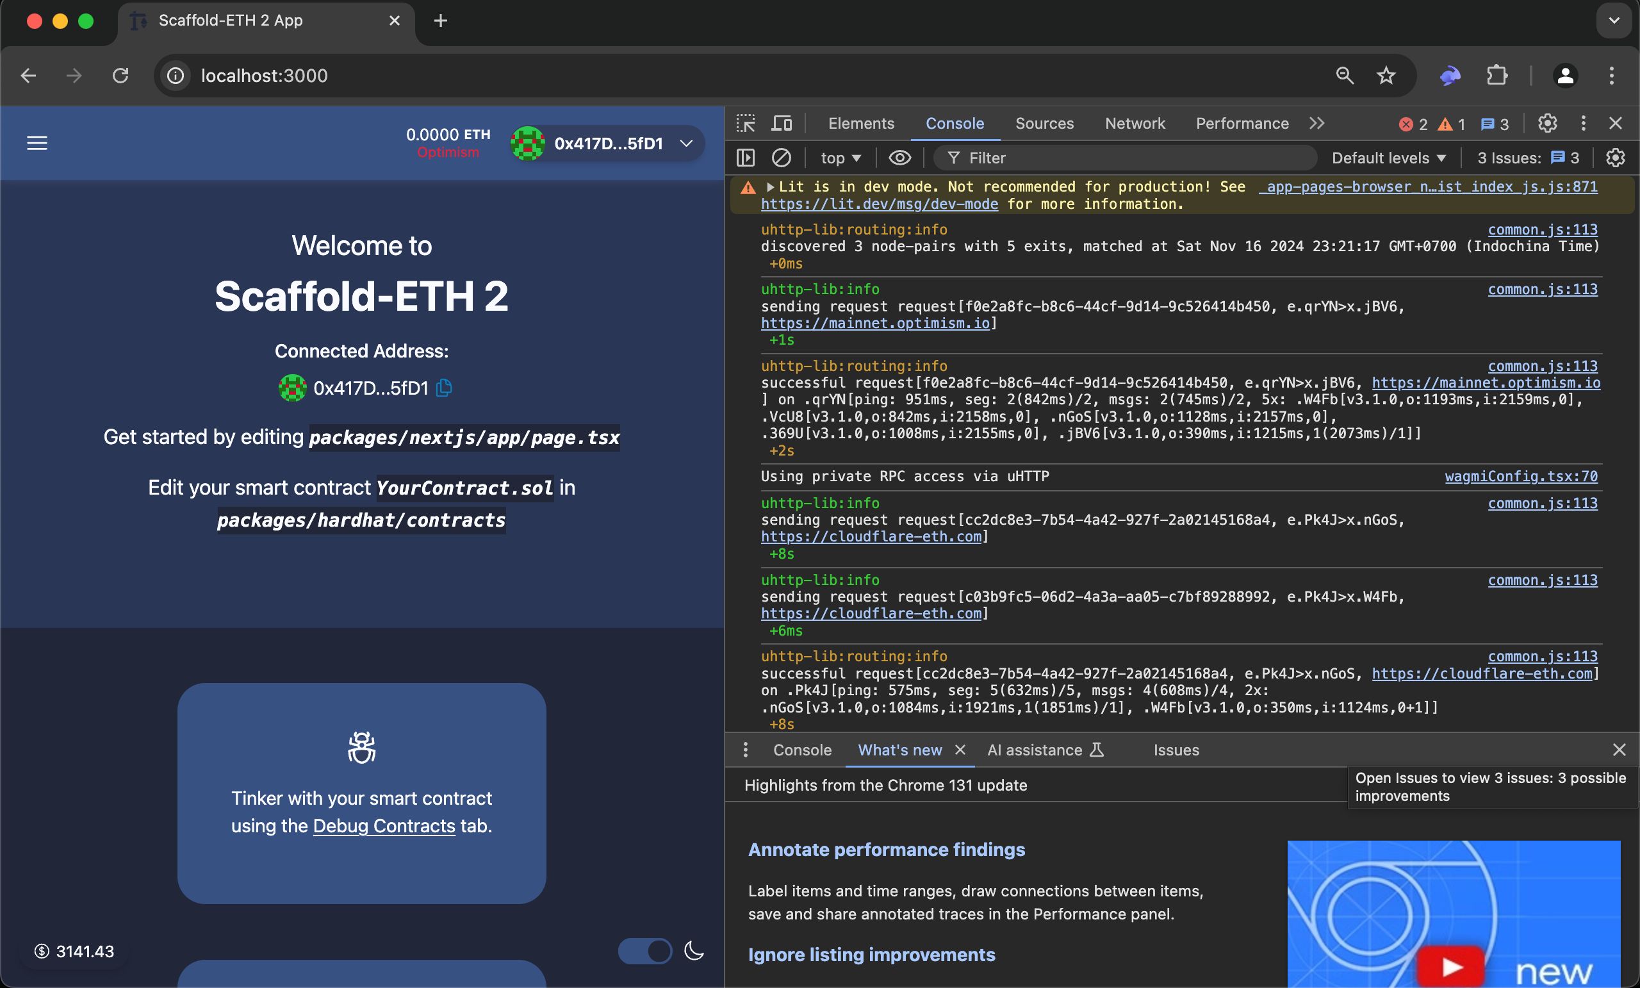
Task: Close the DevTools panel
Action: click(x=1616, y=123)
